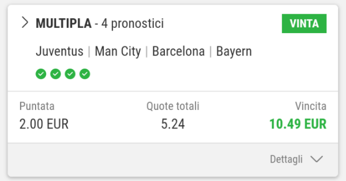Open Dettagli via the down chevron
Screen dimensions: 346x181
pos(316,159)
